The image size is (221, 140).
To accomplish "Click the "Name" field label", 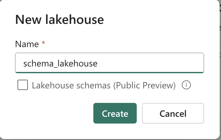I will [x=27, y=44].
